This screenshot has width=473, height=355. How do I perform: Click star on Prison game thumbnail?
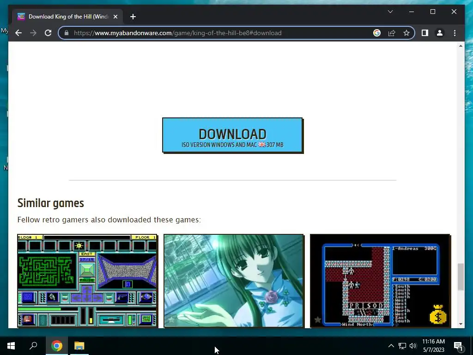coord(318,320)
